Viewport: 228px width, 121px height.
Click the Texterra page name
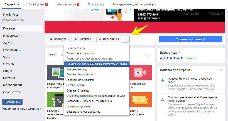pos(10,15)
